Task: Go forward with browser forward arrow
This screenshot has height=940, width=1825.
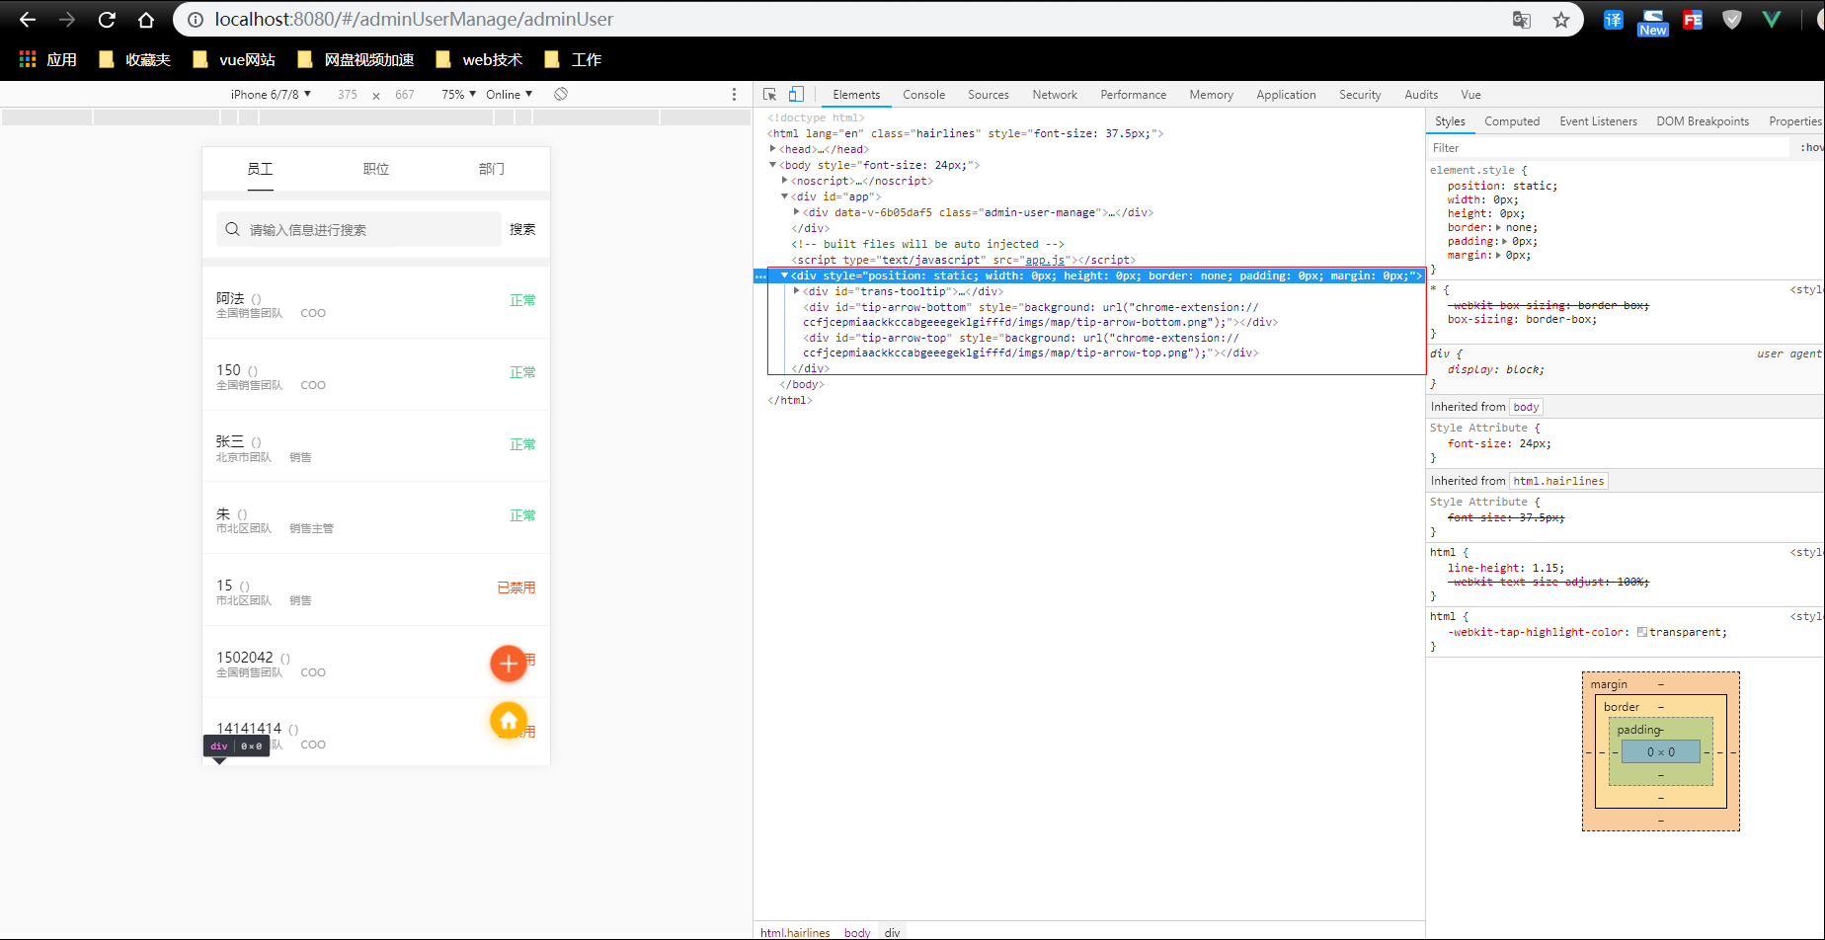Action: coord(67,20)
